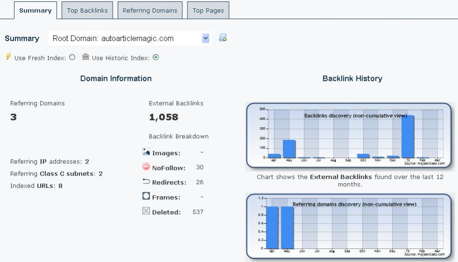Screen dimensions: 458x262
Task: Click the Backlinks discovery chart
Action: [350, 135]
